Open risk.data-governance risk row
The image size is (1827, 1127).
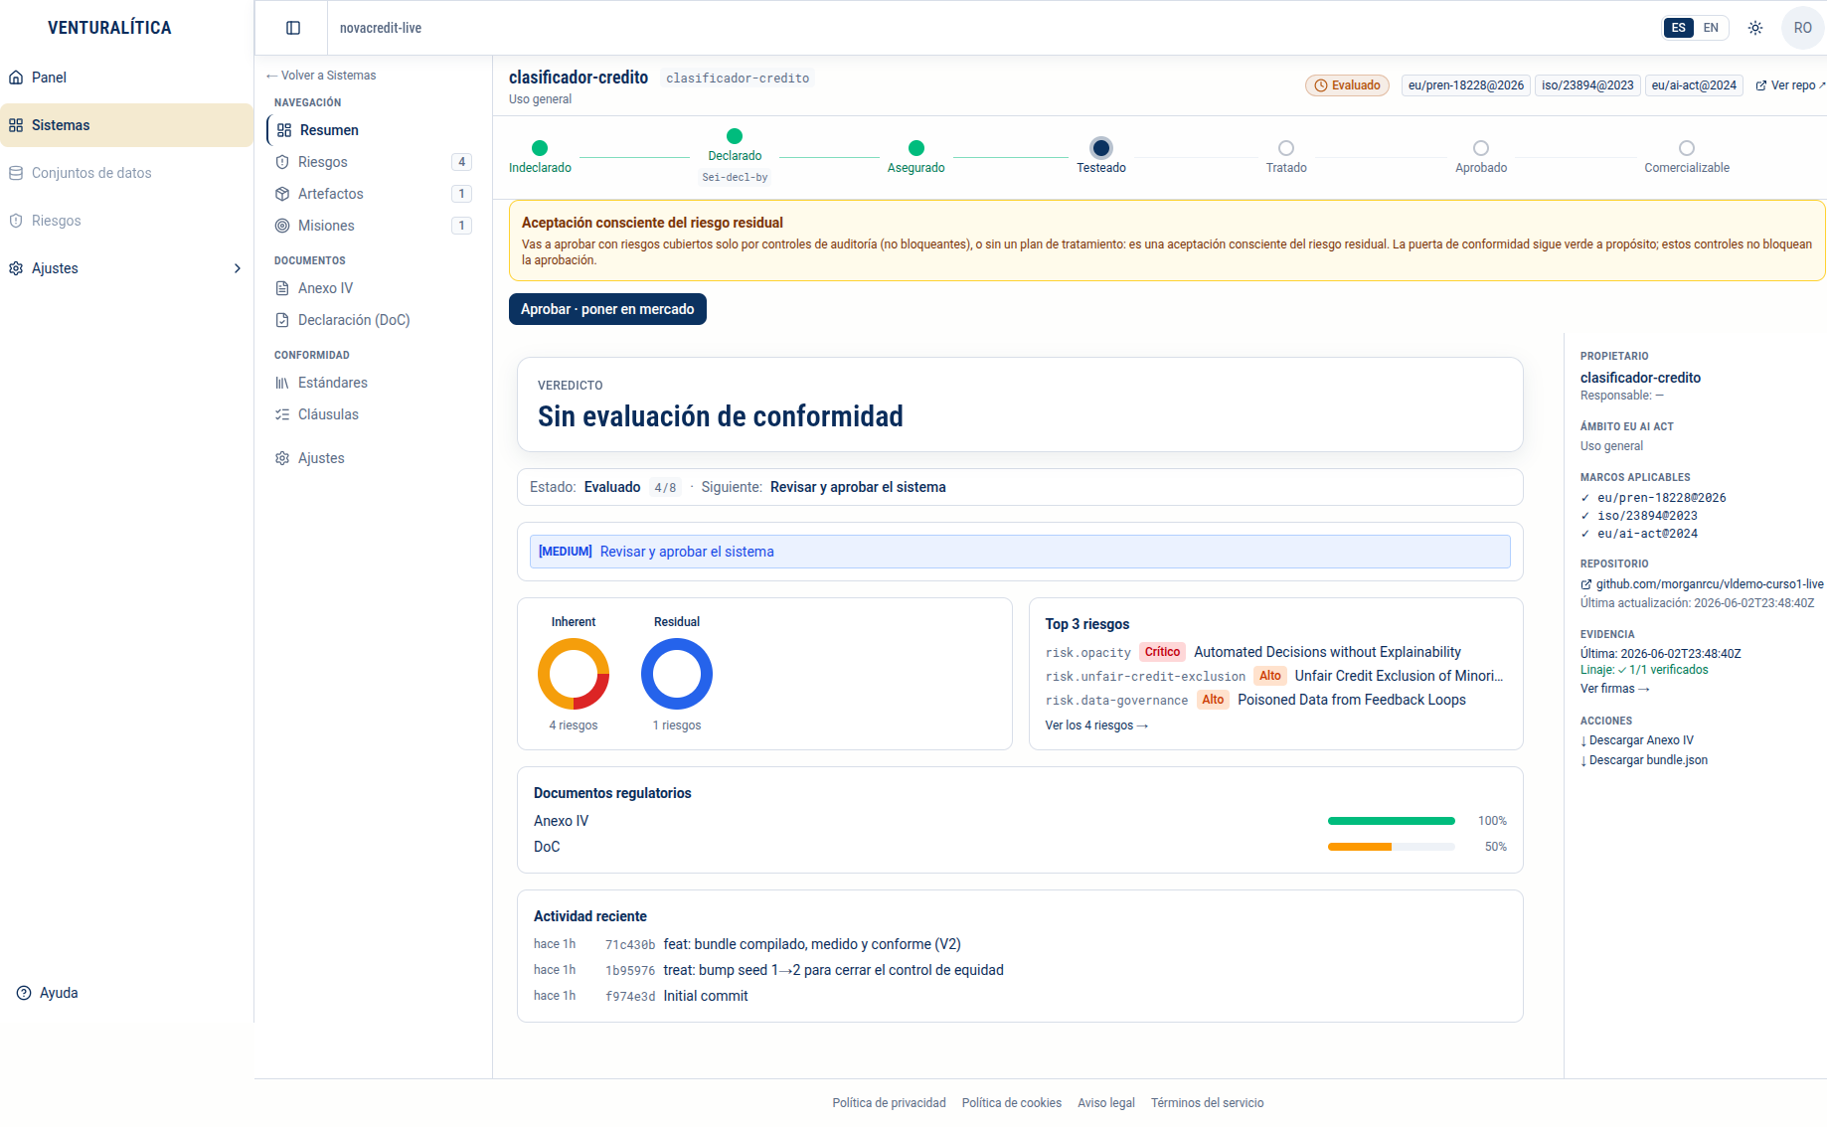pos(1275,700)
